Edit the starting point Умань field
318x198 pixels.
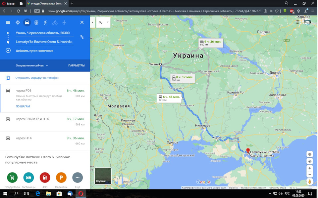(x=45, y=33)
